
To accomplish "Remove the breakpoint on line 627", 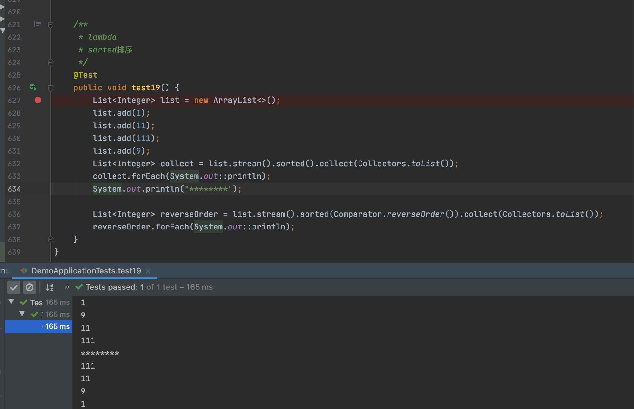I will pyautogui.click(x=38, y=100).
